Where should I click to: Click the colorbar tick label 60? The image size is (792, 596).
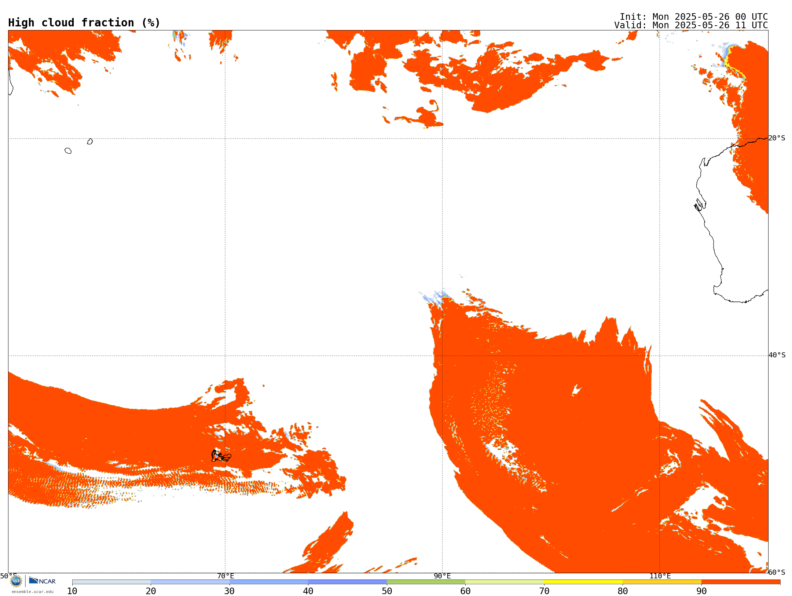465,591
